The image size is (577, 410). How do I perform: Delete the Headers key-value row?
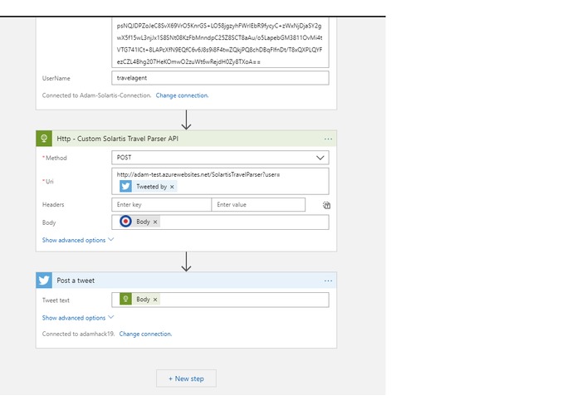[x=326, y=205]
